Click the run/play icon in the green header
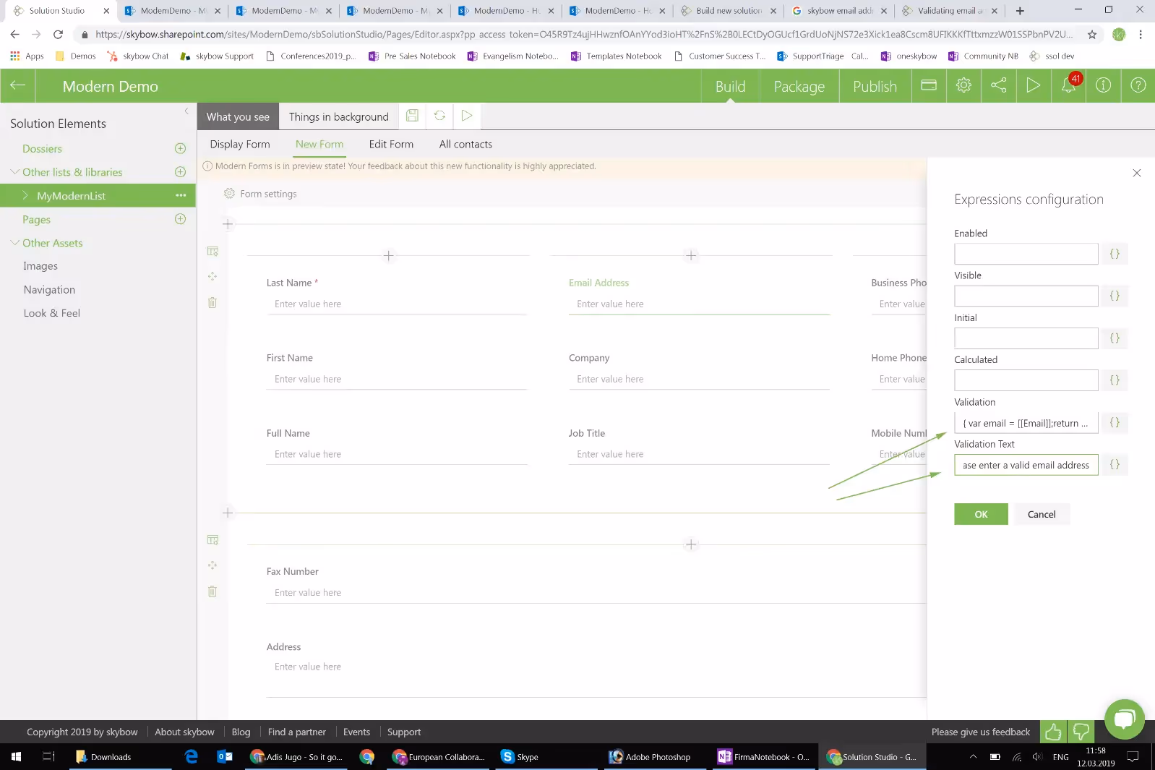1155x770 pixels. coord(1034,85)
